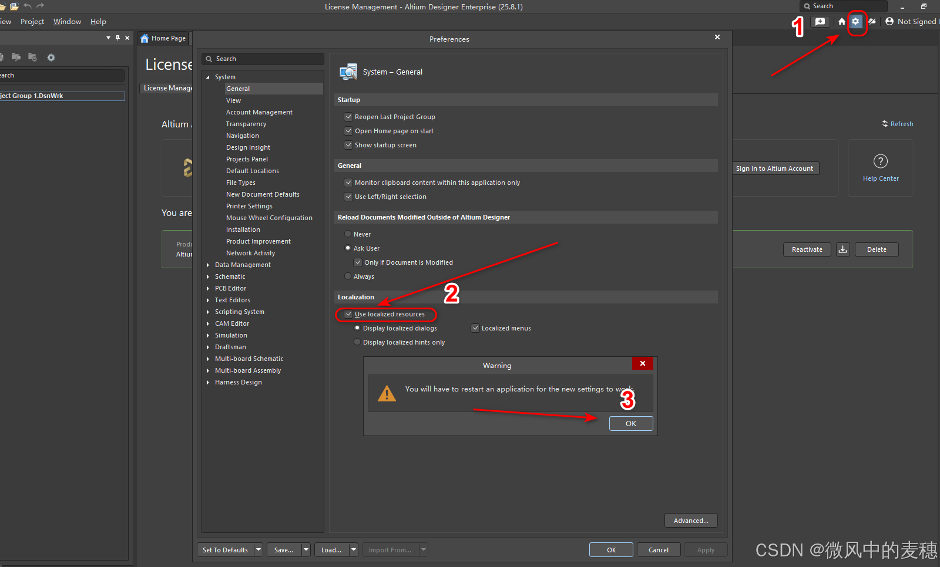Open Save... dropdown arrow
The height and width of the screenshot is (567, 940).
(x=306, y=550)
